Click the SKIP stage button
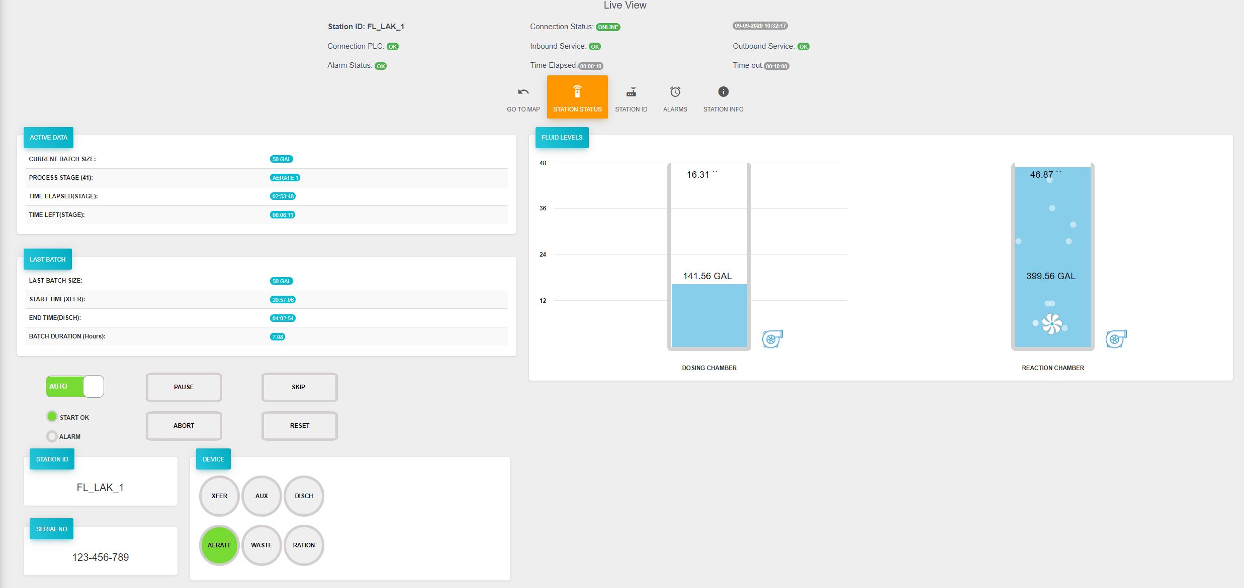 pos(299,387)
